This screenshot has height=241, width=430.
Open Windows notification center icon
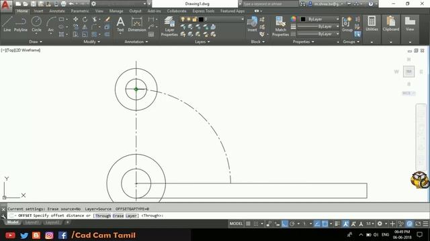click(x=419, y=234)
